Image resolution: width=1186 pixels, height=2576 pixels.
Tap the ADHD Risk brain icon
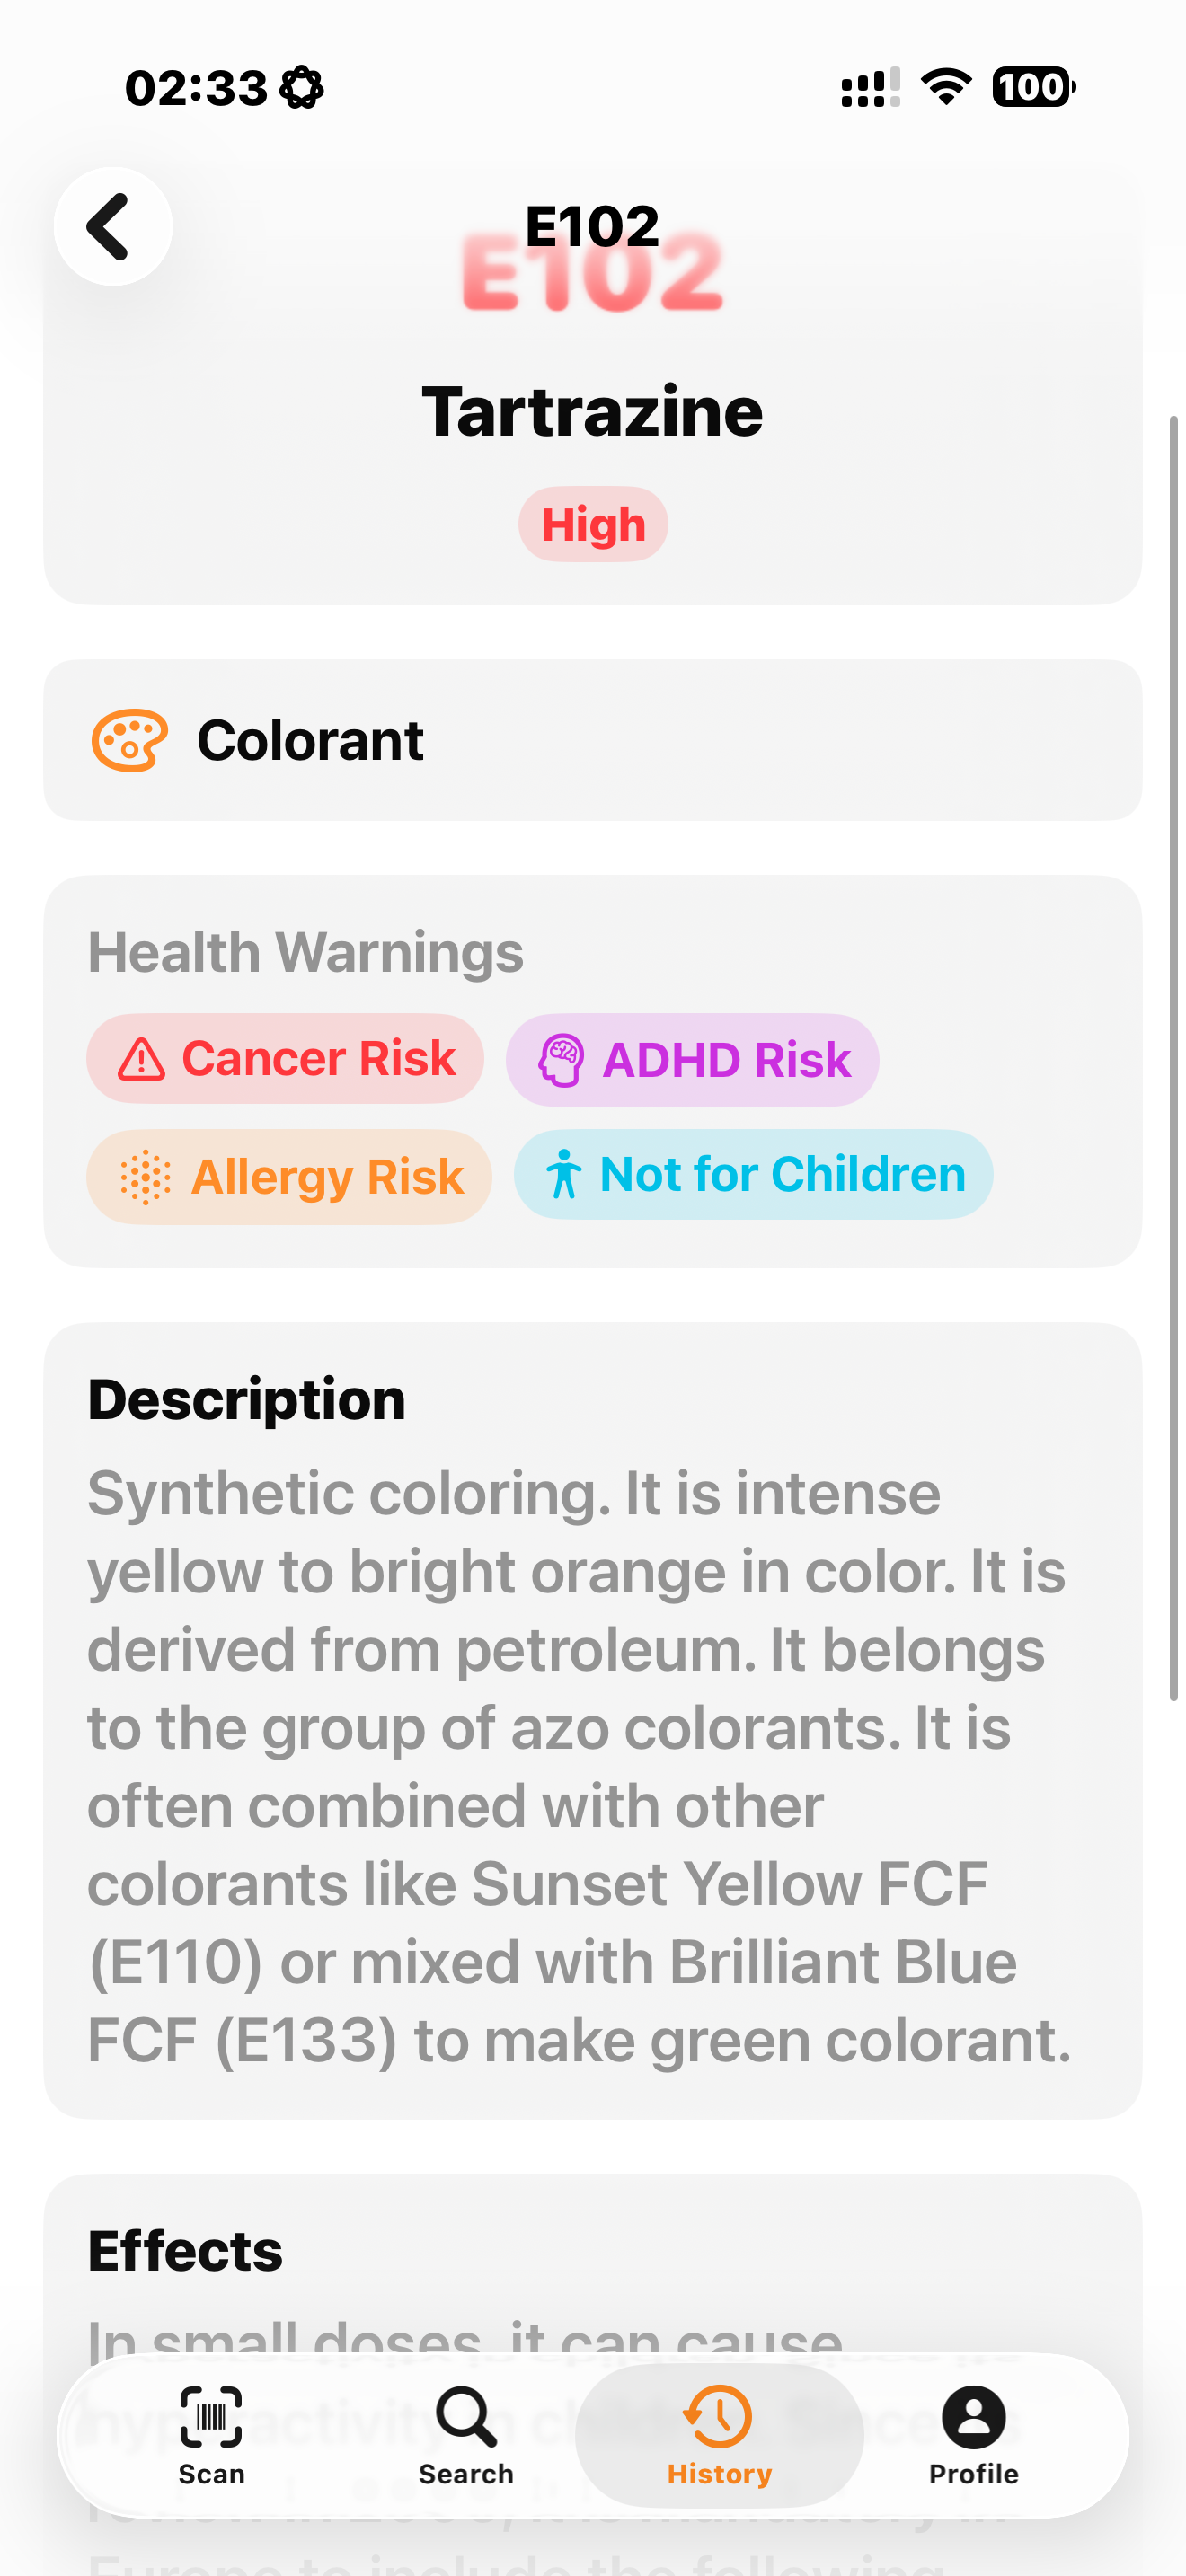click(x=561, y=1060)
